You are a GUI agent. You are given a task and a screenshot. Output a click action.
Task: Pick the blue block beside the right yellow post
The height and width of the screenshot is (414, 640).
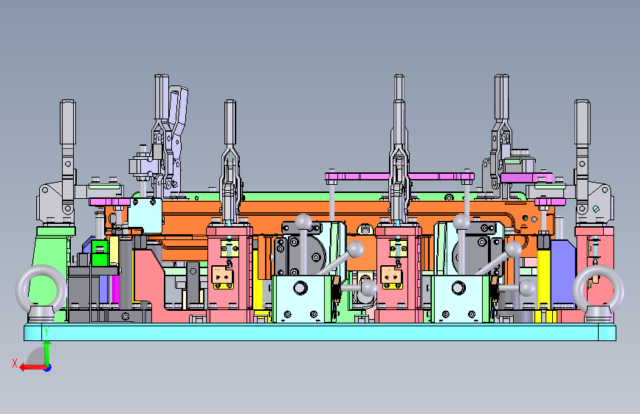pos(563,273)
